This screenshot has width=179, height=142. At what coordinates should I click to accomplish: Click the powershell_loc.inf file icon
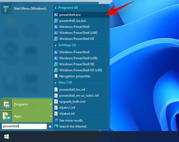point(56,90)
